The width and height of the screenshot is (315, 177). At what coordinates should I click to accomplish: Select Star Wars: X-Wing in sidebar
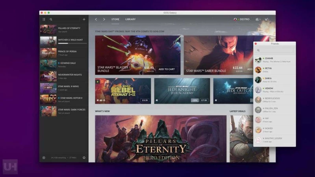pos(64,88)
